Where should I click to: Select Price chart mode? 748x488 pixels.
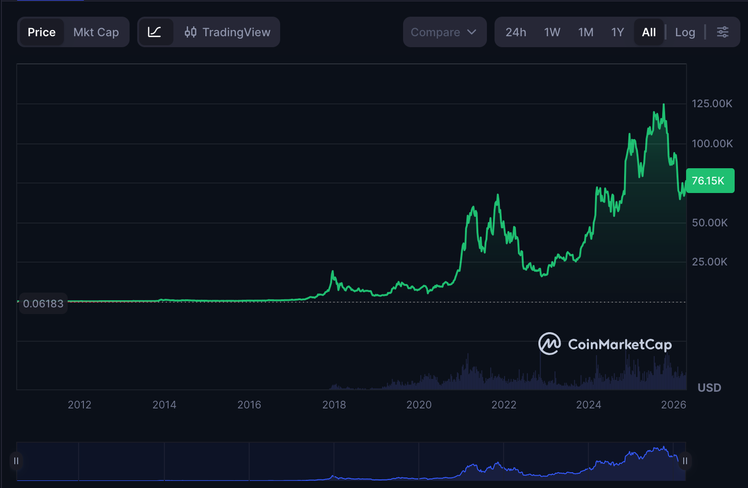pyautogui.click(x=41, y=32)
